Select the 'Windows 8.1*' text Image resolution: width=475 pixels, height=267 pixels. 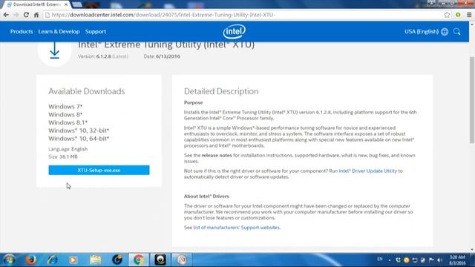[x=68, y=122]
